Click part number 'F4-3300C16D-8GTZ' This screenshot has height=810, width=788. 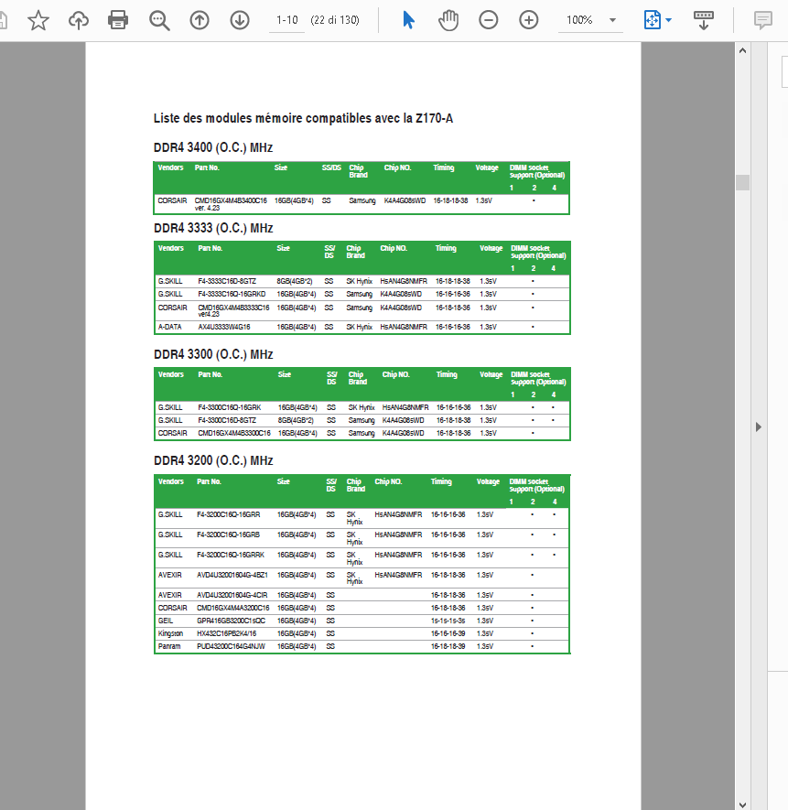227,420
